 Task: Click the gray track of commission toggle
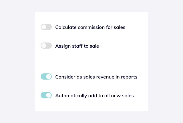point(49,27)
